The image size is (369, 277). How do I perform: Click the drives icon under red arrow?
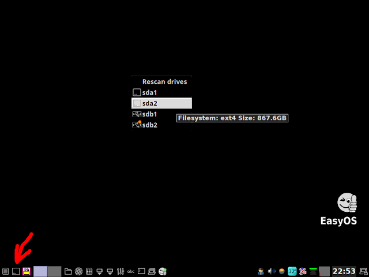tap(16, 271)
